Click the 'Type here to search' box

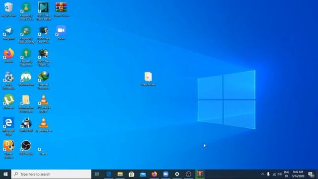click(51, 174)
